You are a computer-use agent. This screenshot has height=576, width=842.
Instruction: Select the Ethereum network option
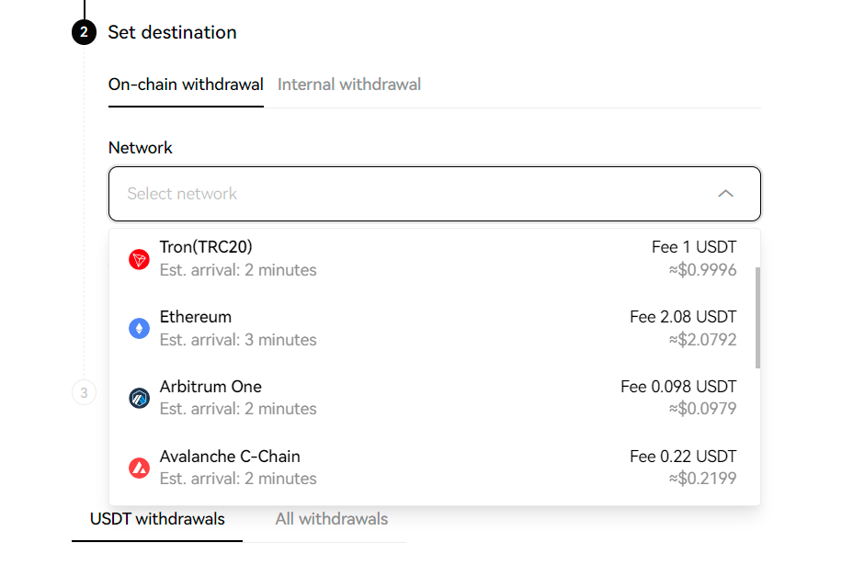pyautogui.click(x=196, y=317)
